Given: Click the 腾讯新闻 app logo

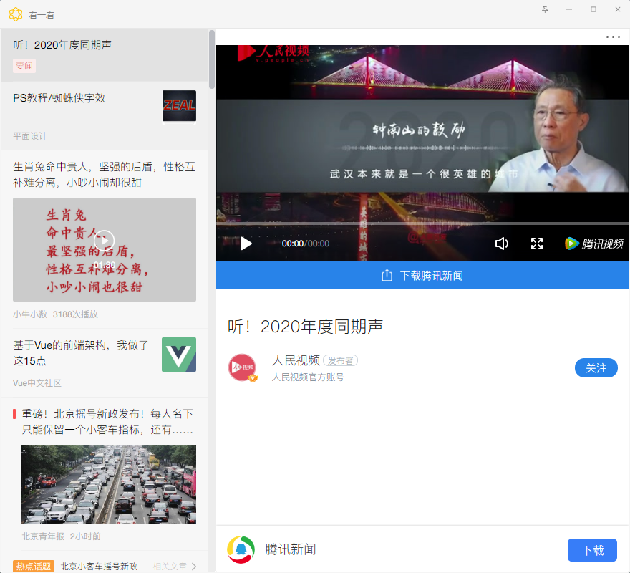Looking at the screenshot, I should (241, 549).
